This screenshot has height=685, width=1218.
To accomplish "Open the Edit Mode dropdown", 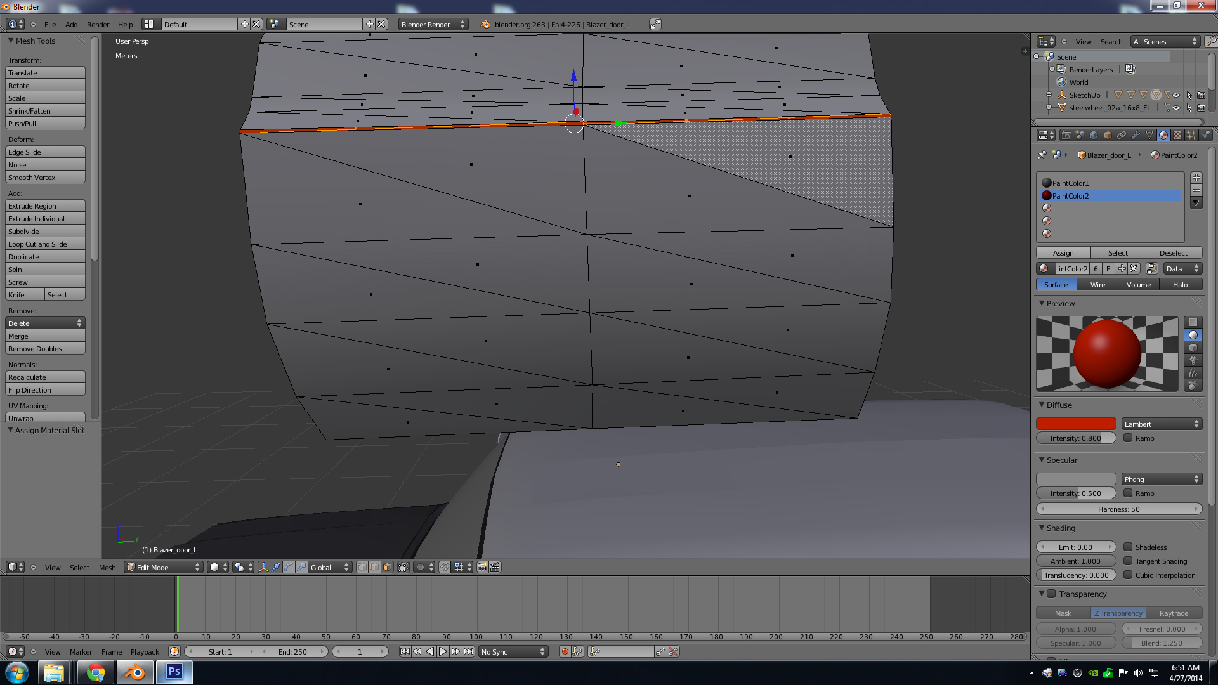I will tap(164, 567).
